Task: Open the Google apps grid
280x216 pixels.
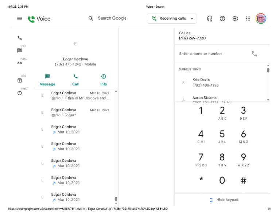Action: 248,19
